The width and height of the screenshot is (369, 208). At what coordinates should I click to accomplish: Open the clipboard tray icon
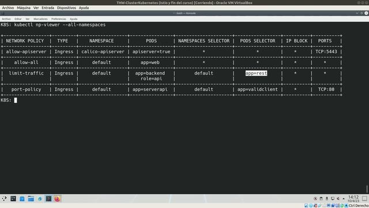[x=321, y=199]
